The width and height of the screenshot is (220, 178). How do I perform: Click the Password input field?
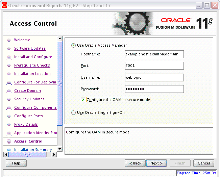point(154,89)
